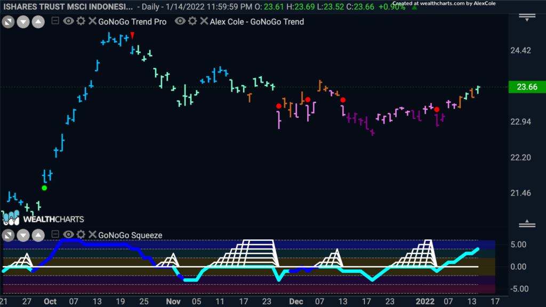Click the 5.00 squeeze axis label
The width and height of the screenshot is (546, 307).
coord(518,245)
